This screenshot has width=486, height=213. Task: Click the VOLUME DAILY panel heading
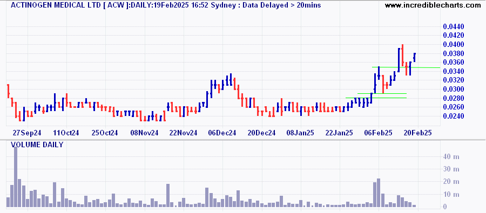coord(37,145)
